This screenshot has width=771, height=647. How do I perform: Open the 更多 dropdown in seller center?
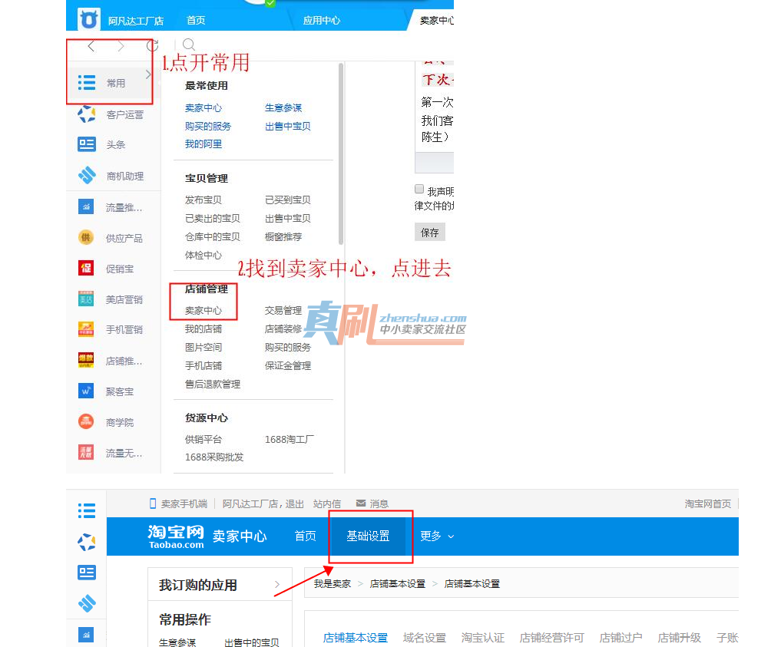[x=437, y=536]
